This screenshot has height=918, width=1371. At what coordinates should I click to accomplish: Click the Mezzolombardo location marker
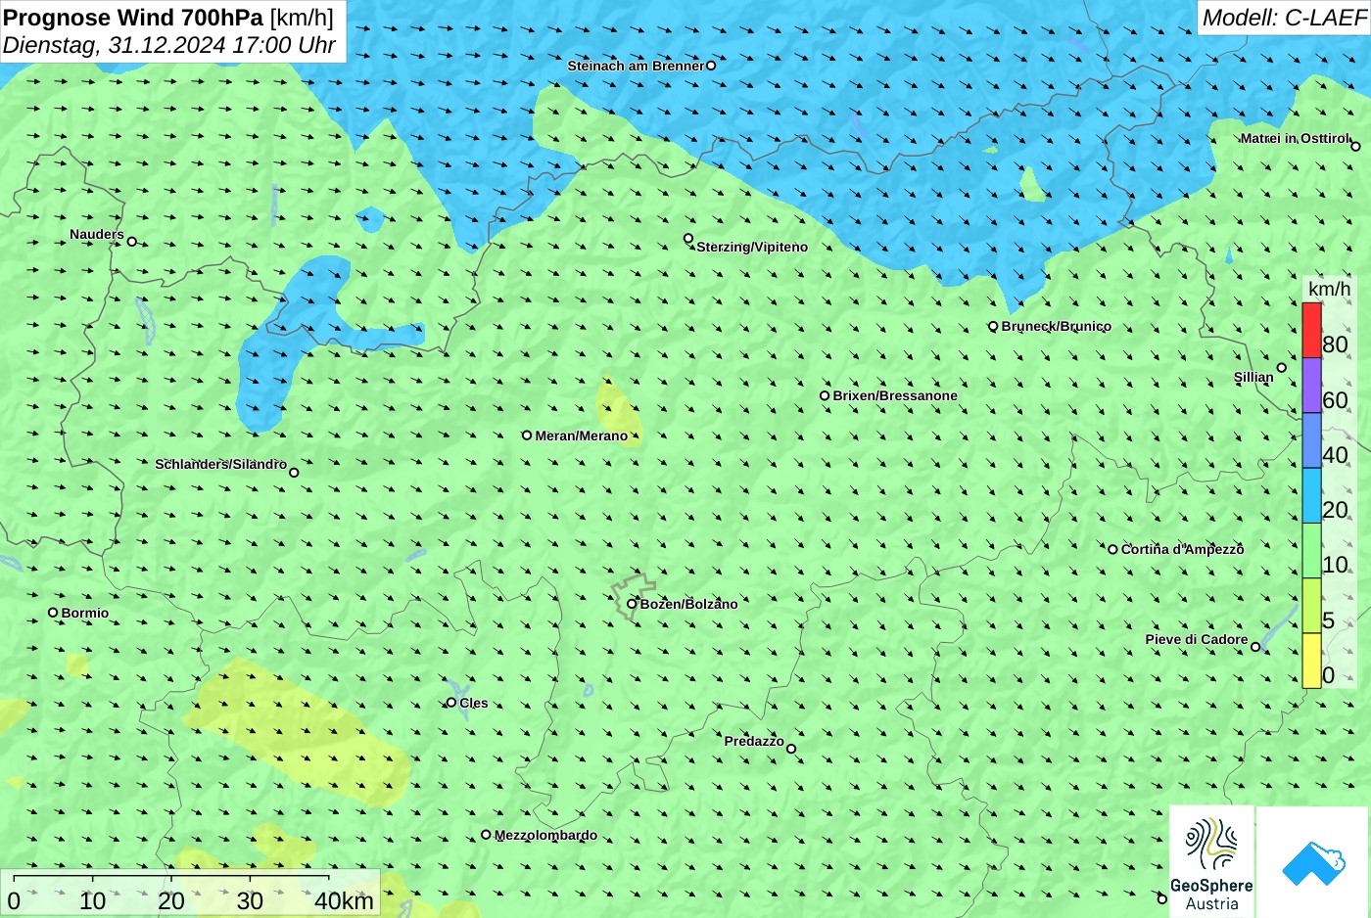(486, 835)
